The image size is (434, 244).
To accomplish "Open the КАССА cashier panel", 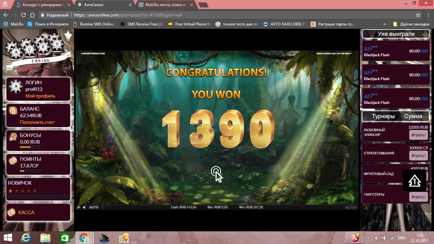I will click(26, 212).
